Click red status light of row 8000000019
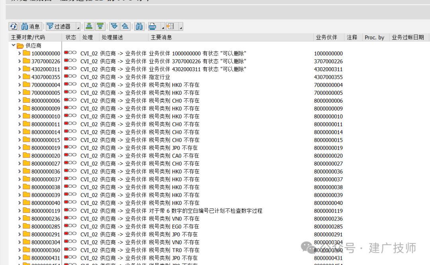Image resolution: width=430 pixels, height=265 pixels. pos(66,147)
